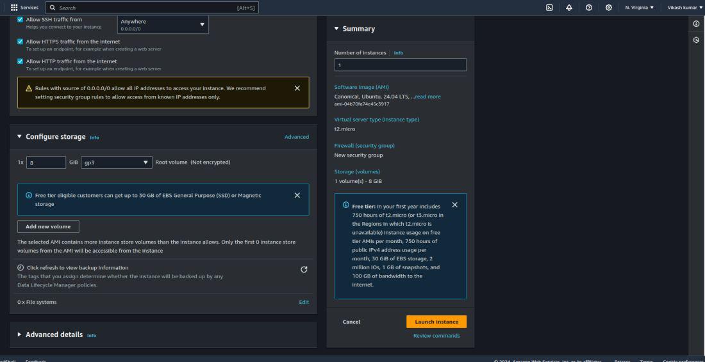Dismiss the 0.0.0.0/0 security warning
Image resolution: width=705 pixels, height=362 pixels.
[x=297, y=88]
